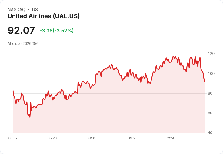The height and width of the screenshot is (154, 223).
Task: Click the 03/07 date on x-axis
Action: pos(13,138)
